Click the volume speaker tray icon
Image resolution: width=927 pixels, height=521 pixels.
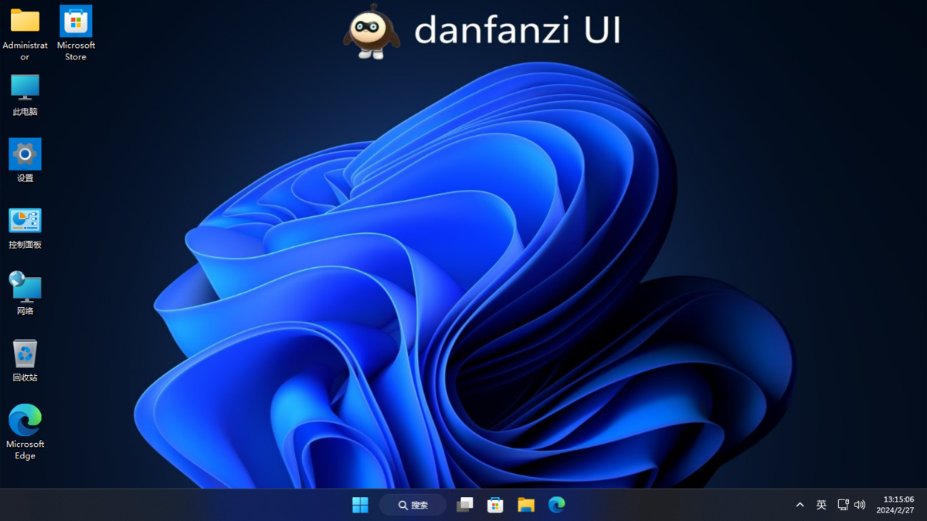coord(860,505)
